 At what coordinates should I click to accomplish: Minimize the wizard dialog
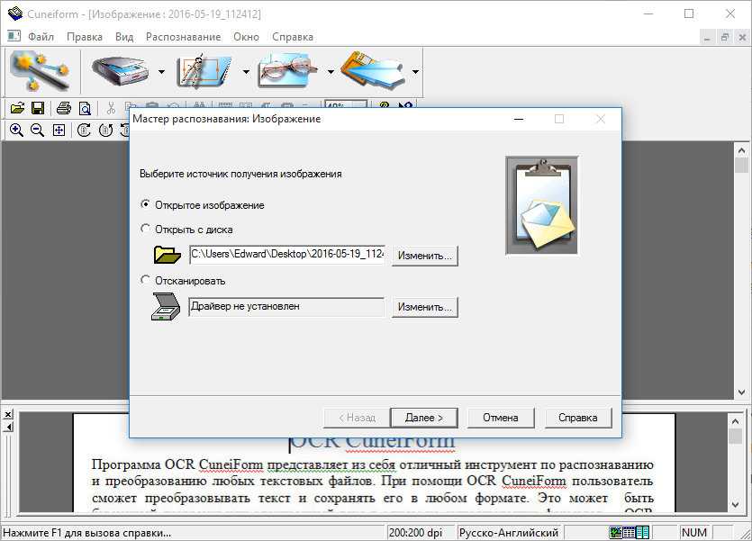coord(519,119)
